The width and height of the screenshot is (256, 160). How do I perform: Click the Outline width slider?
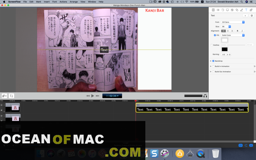tap(233, 45)
